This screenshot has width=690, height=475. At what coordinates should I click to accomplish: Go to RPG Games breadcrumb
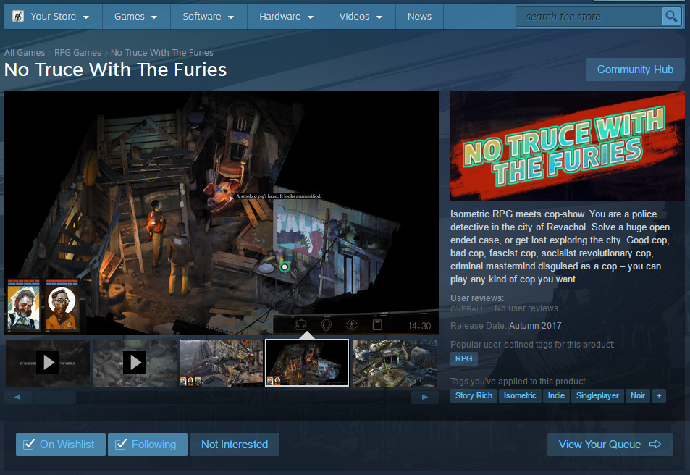coord(77,52)
